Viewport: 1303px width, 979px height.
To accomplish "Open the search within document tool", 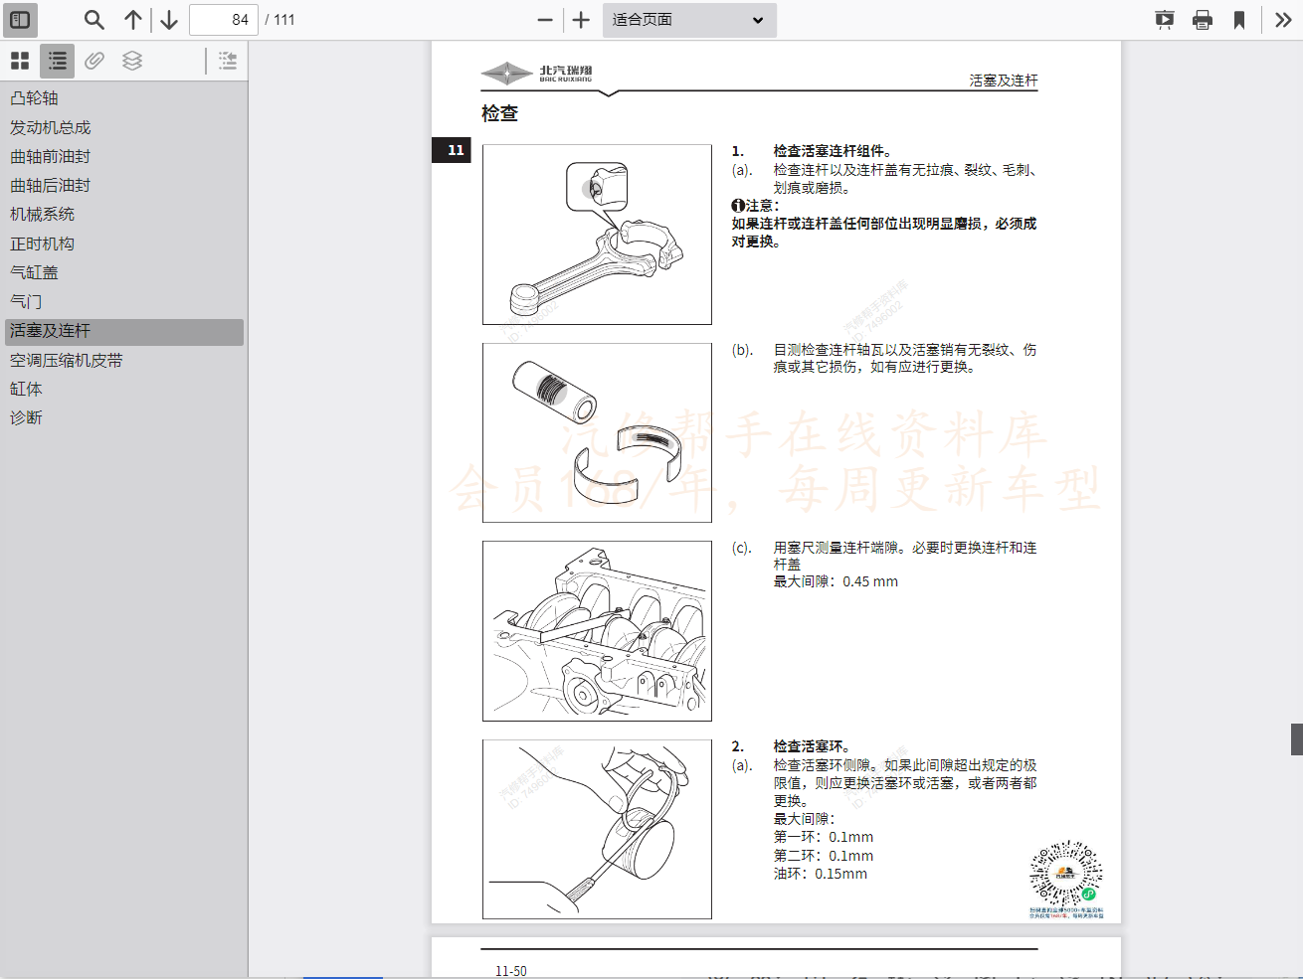I will (x=93, y=19).
